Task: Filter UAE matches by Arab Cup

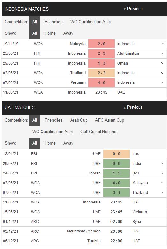Action: pyautogui.click(x=79, y=120)
